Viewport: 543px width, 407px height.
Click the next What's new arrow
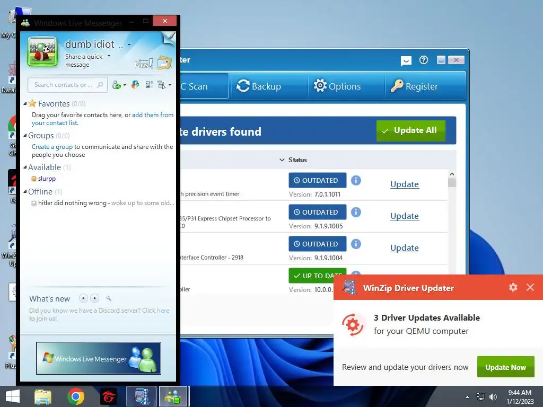(94, 298)
